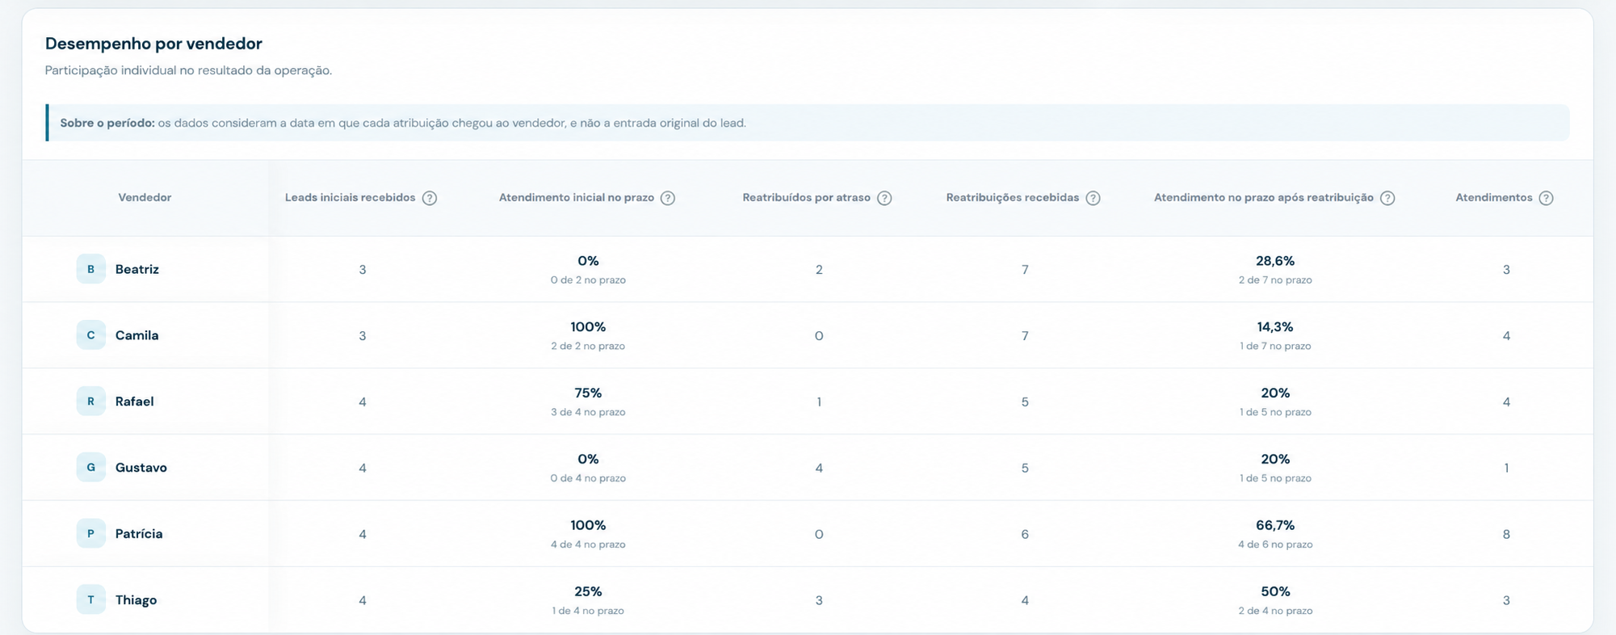Click help icon beside Reatribuições recebidas

1093,198
